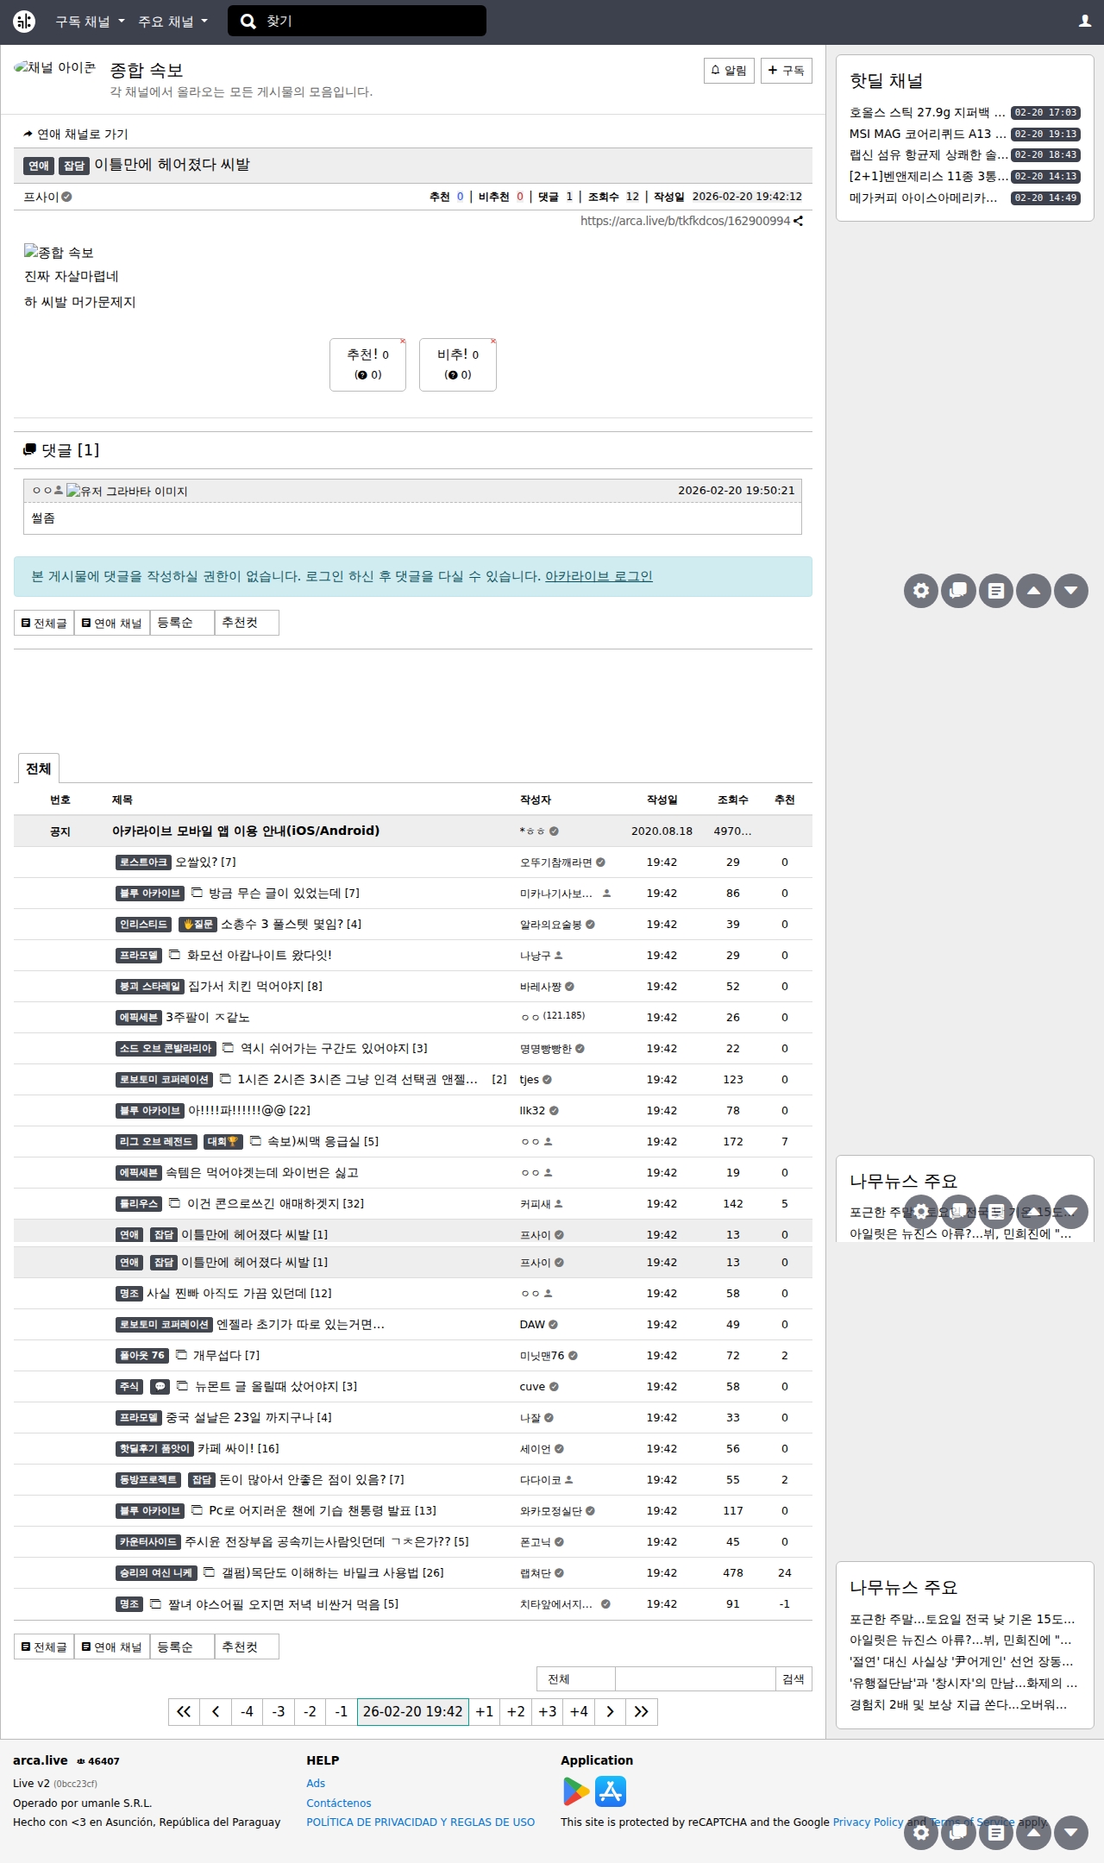Click the search text field left of 검색
This screenshot has height=1863, width=1104.
click(695, 1678)
